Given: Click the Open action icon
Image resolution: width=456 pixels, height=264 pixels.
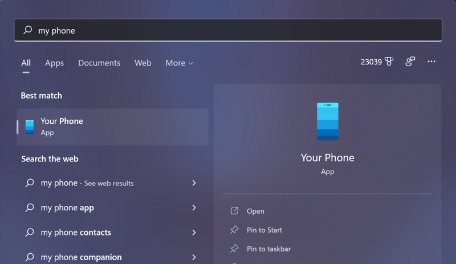Looking at the screenshot, I should (234, 211).
